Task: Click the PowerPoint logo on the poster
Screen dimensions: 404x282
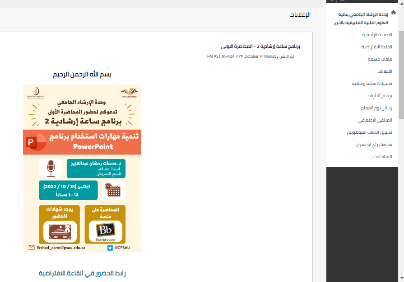Action: pyautogui.click(x=35, y=142)
